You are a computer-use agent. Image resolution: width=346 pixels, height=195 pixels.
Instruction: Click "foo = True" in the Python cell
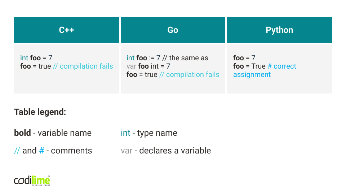(x=249, y=66)
